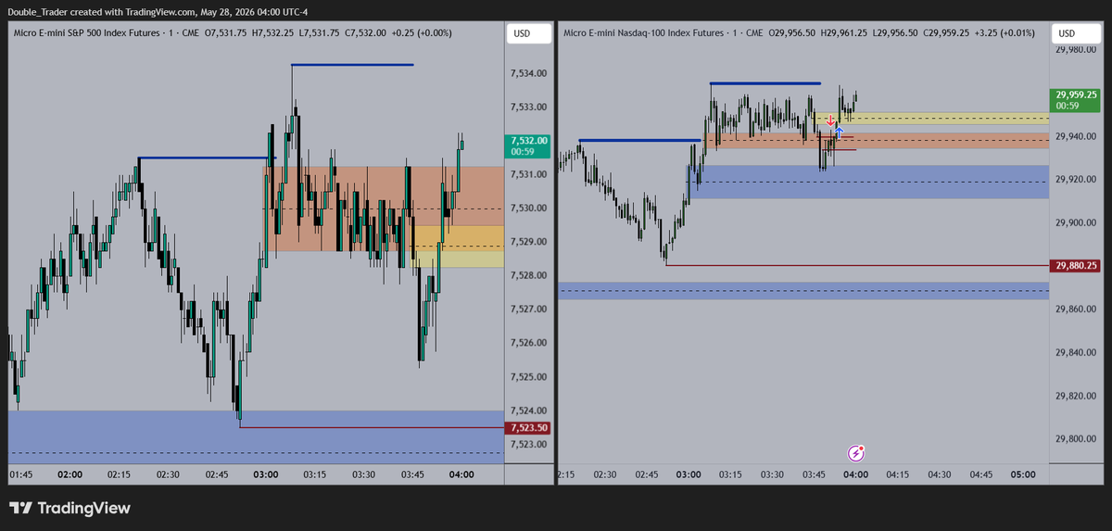The height and width of the screenshot is (531, 1112).
Task: Click the 29,980.00 price axis label
Action: click(1076, 50)
